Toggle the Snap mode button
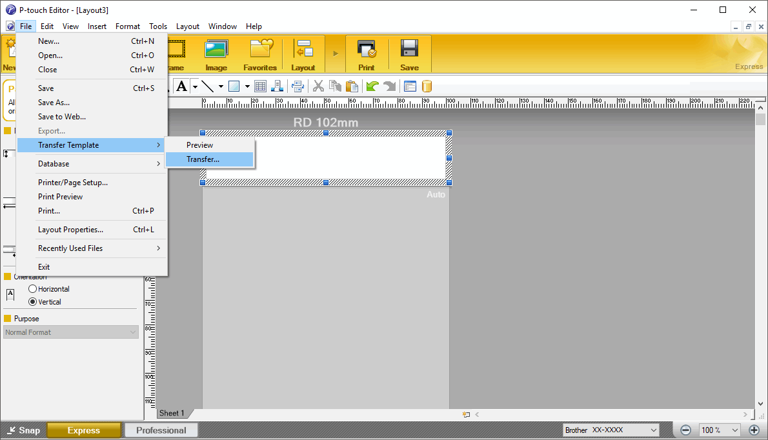Viewport: 768px width, 440px height. tap(23, 430)
